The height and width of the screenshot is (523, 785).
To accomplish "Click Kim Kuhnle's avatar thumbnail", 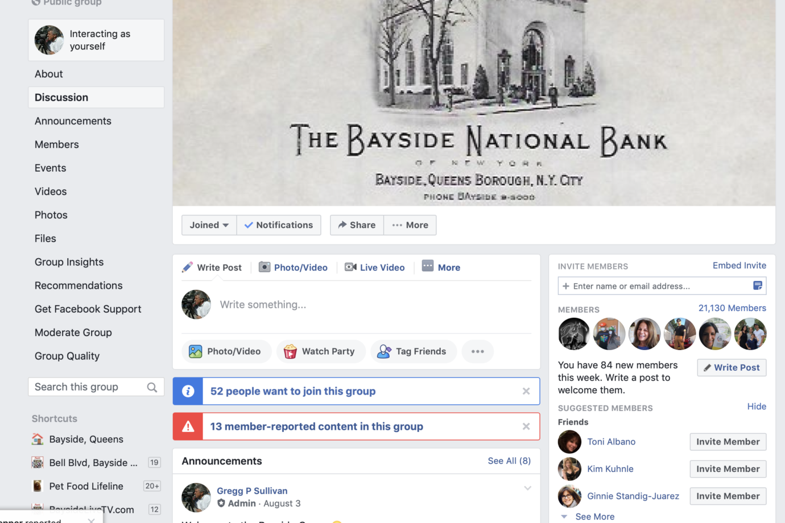I will (569, 469).
